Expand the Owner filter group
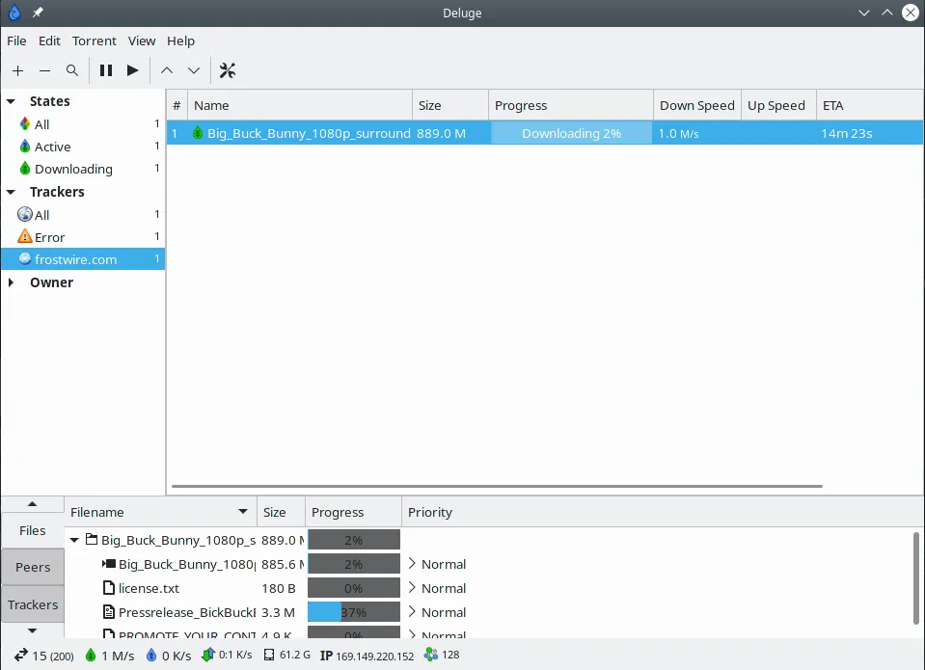 [11, 282]
